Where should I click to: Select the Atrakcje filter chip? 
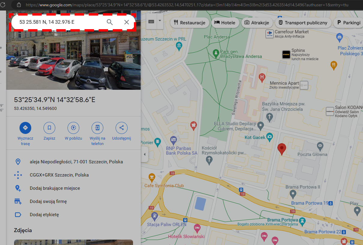pyautogui.click(x=257, y=23)
